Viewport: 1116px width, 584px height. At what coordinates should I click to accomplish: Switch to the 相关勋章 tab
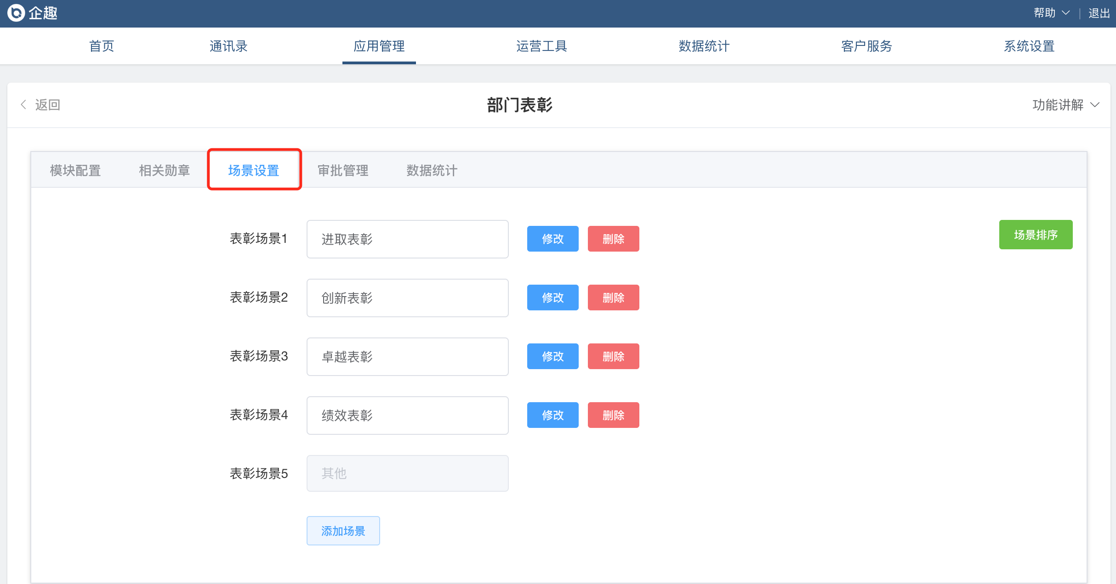(x=165, y=170)
